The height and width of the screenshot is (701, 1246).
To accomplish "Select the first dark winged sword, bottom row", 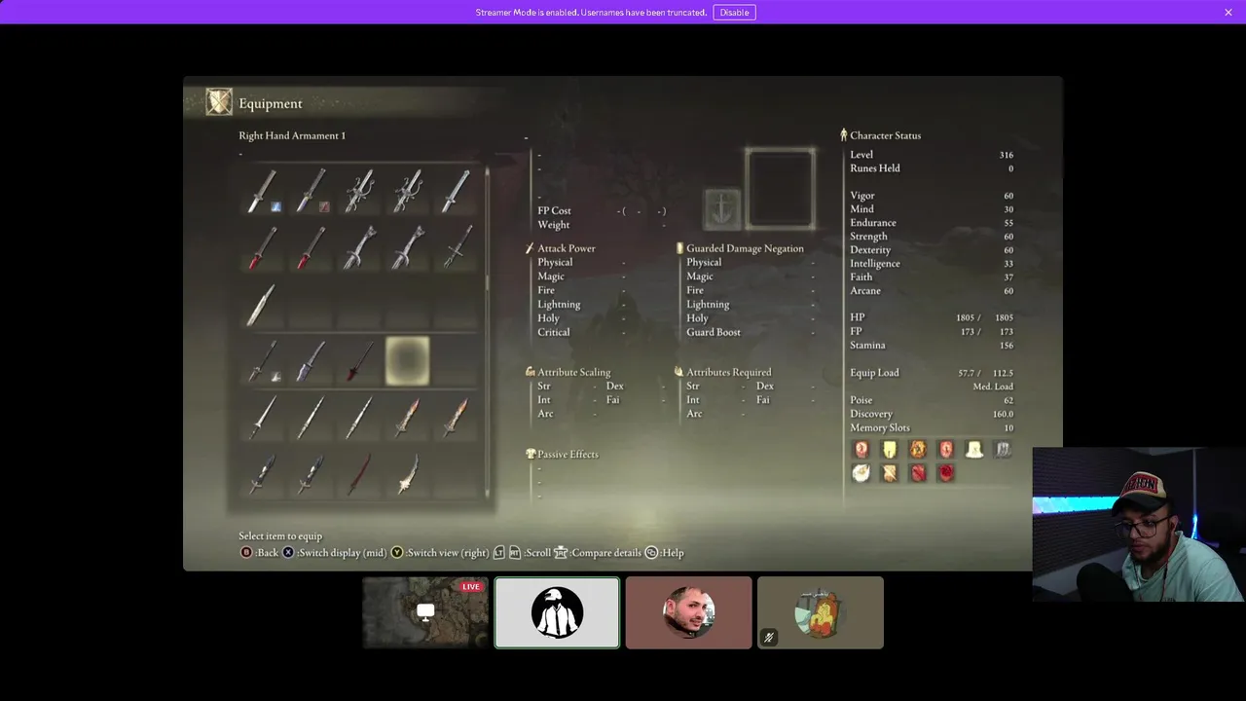I will pyautogui.click(x=263, y=475).
